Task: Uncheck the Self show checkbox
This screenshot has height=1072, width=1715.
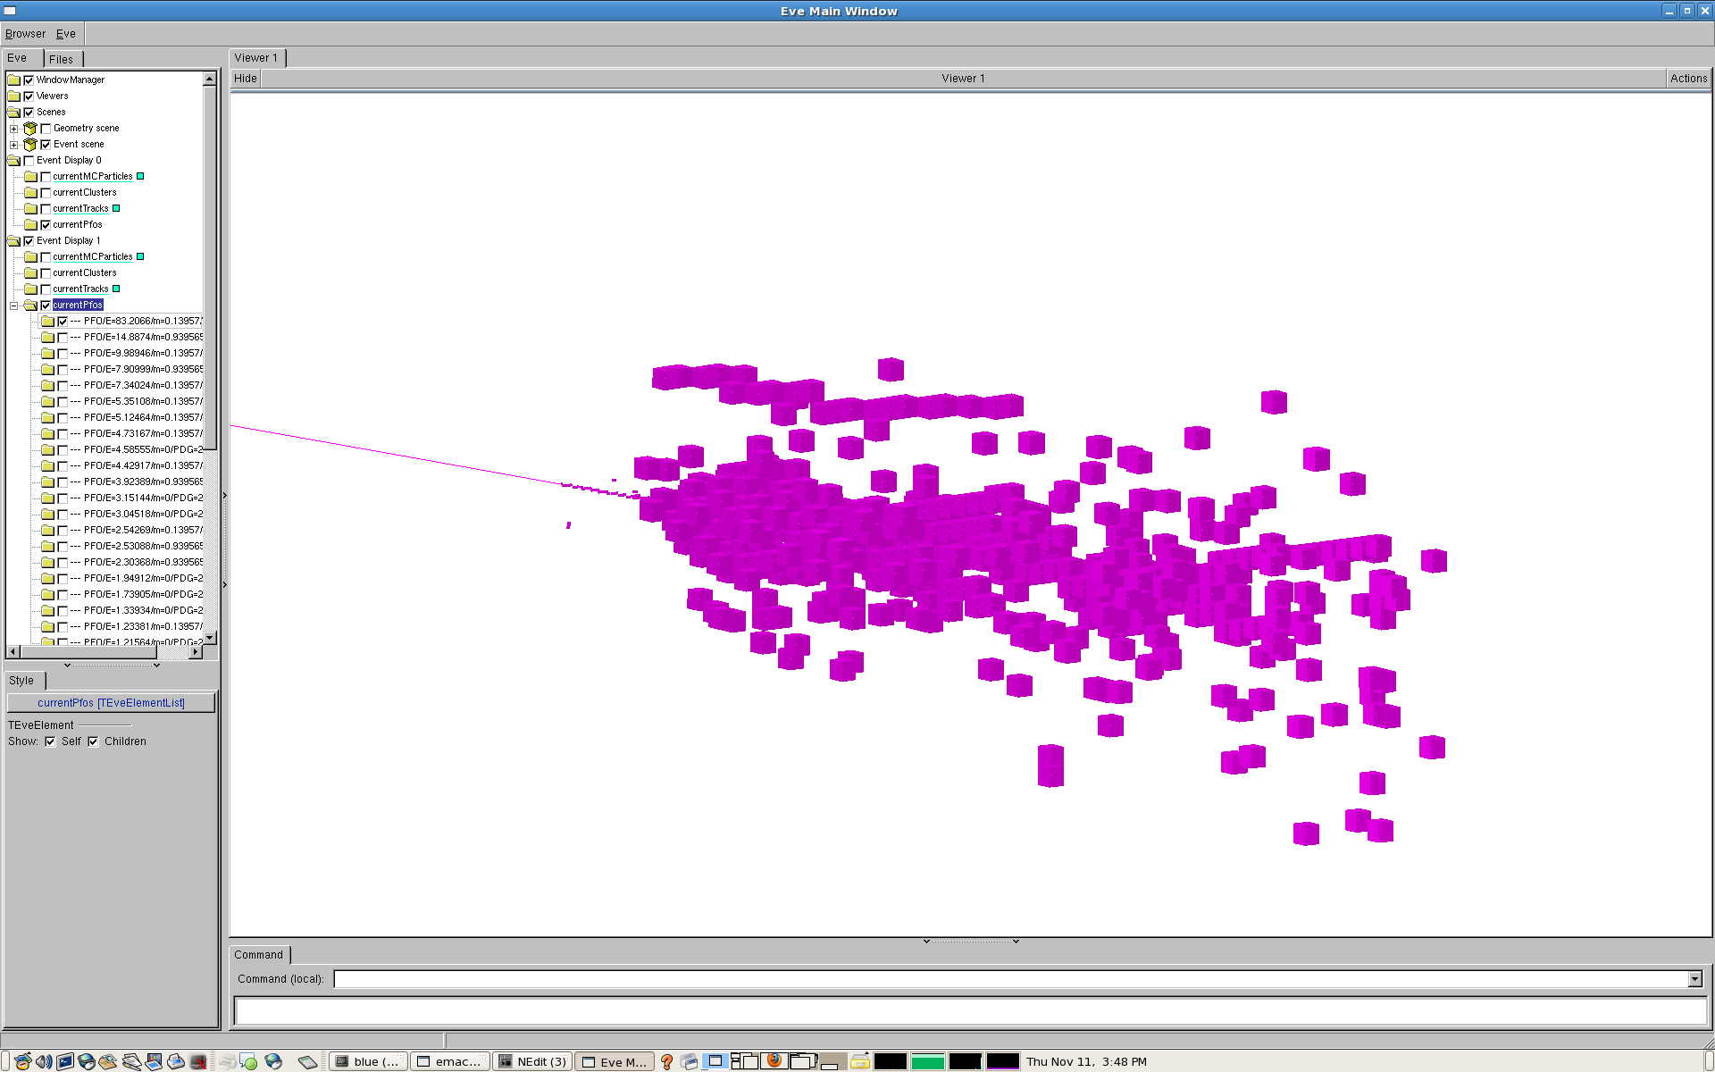Action: [x=51, y=741]
